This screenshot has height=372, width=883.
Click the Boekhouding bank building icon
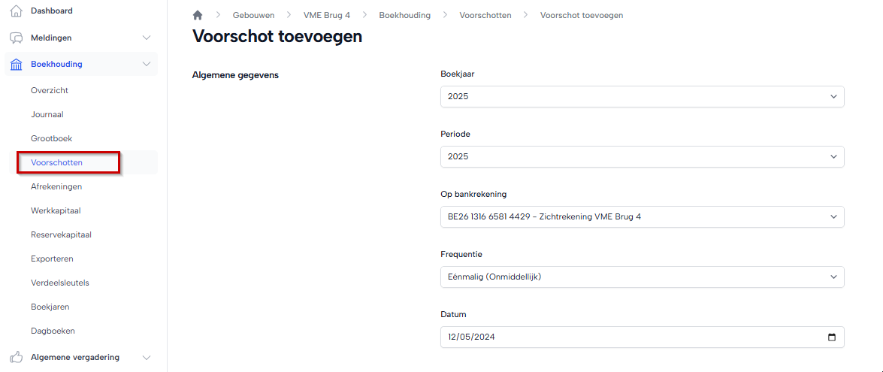coord(16,64)
